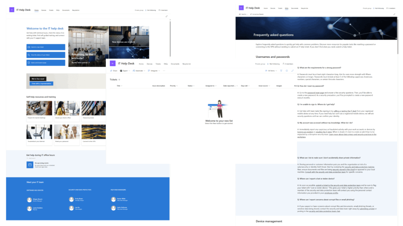Screen dimensions: 403x226
Task: Click the filter funnel icon in Tickets list
Action: [281, 71]
